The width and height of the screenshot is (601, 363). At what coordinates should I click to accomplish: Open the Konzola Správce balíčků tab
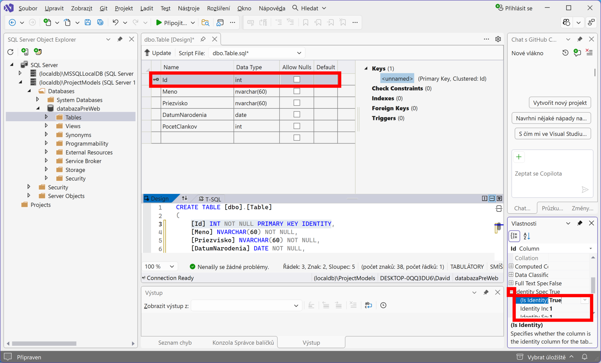click(243, 342)
